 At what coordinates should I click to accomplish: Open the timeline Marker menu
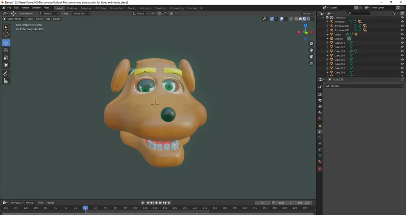coord(50,203)
